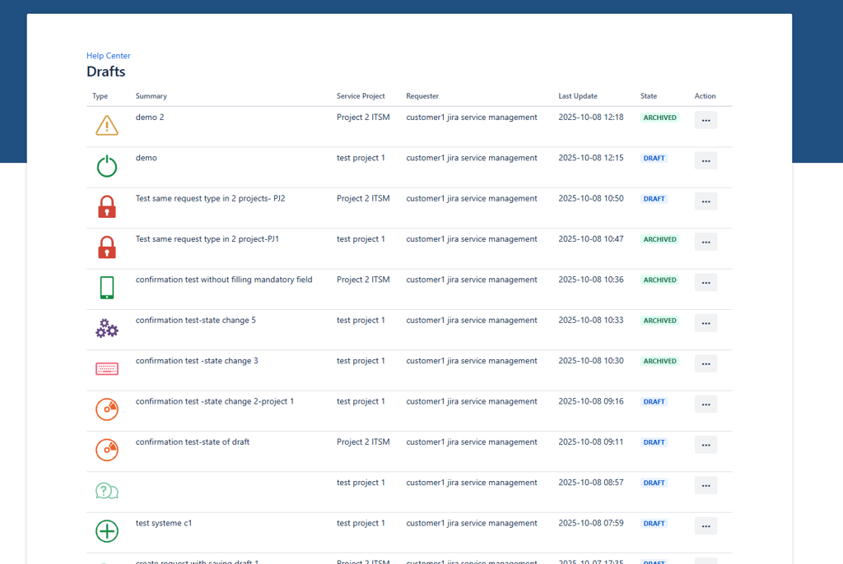Select the disc icon on state change 2 row

106,409
